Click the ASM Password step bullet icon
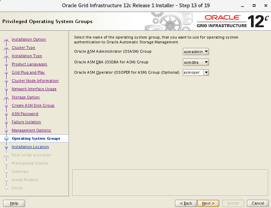This screenshot has height=208, width=271. click(x=7, y=114)
